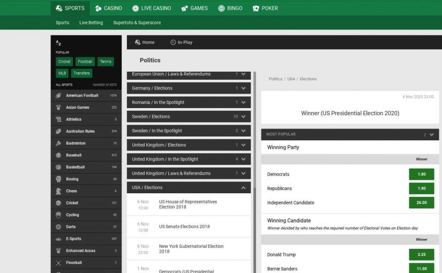Open the Badminton sport icon
This screenshot has height=273, width=442.
pyautogui.click(x=58, y=143)
